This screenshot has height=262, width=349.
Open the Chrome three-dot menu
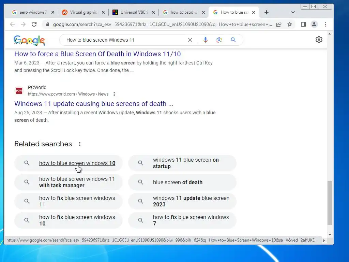click(x=325, y=24)
